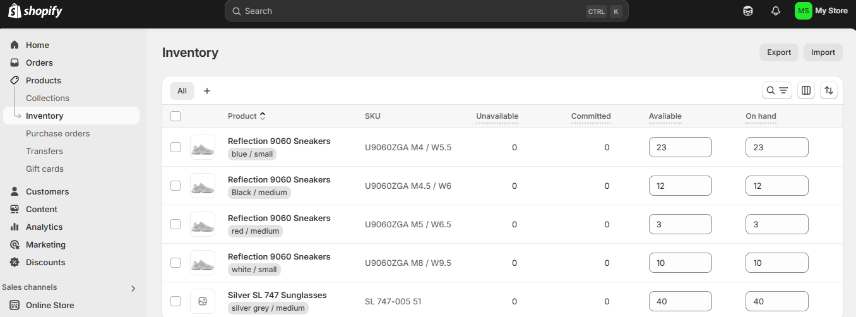Image resolution: width=856 pixels, height=317 pixels.
Task: Check the blue / small sneakers row
Action: point(175,147)
